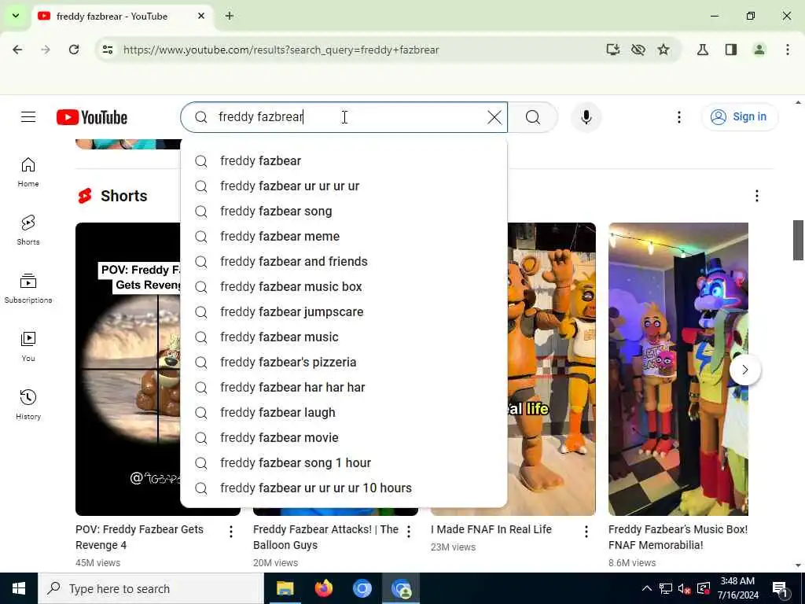Bookmark this page with the star

point(663,50)
